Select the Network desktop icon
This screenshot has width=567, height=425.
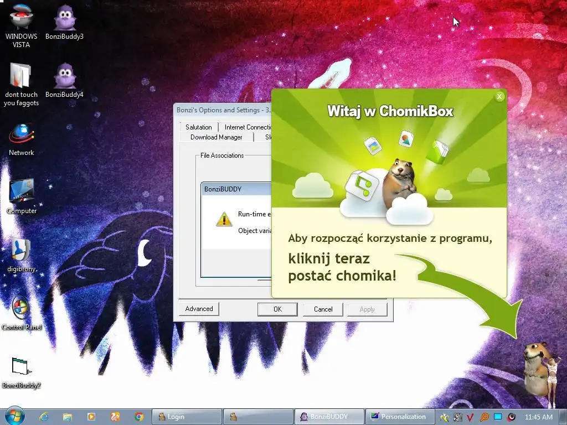click(x=22, y=139)
